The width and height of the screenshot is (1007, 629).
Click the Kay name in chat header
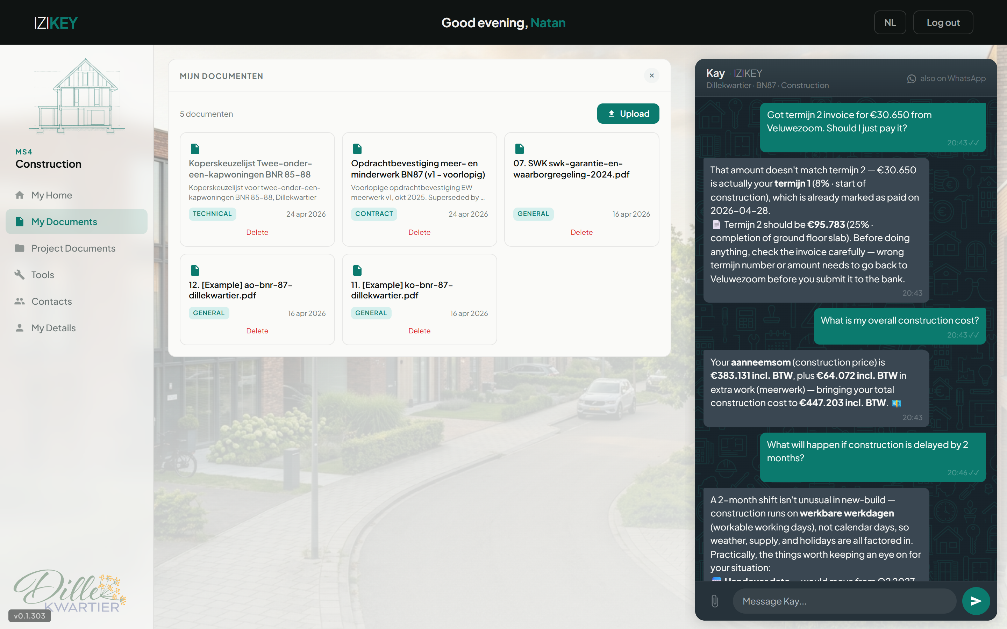715,73
